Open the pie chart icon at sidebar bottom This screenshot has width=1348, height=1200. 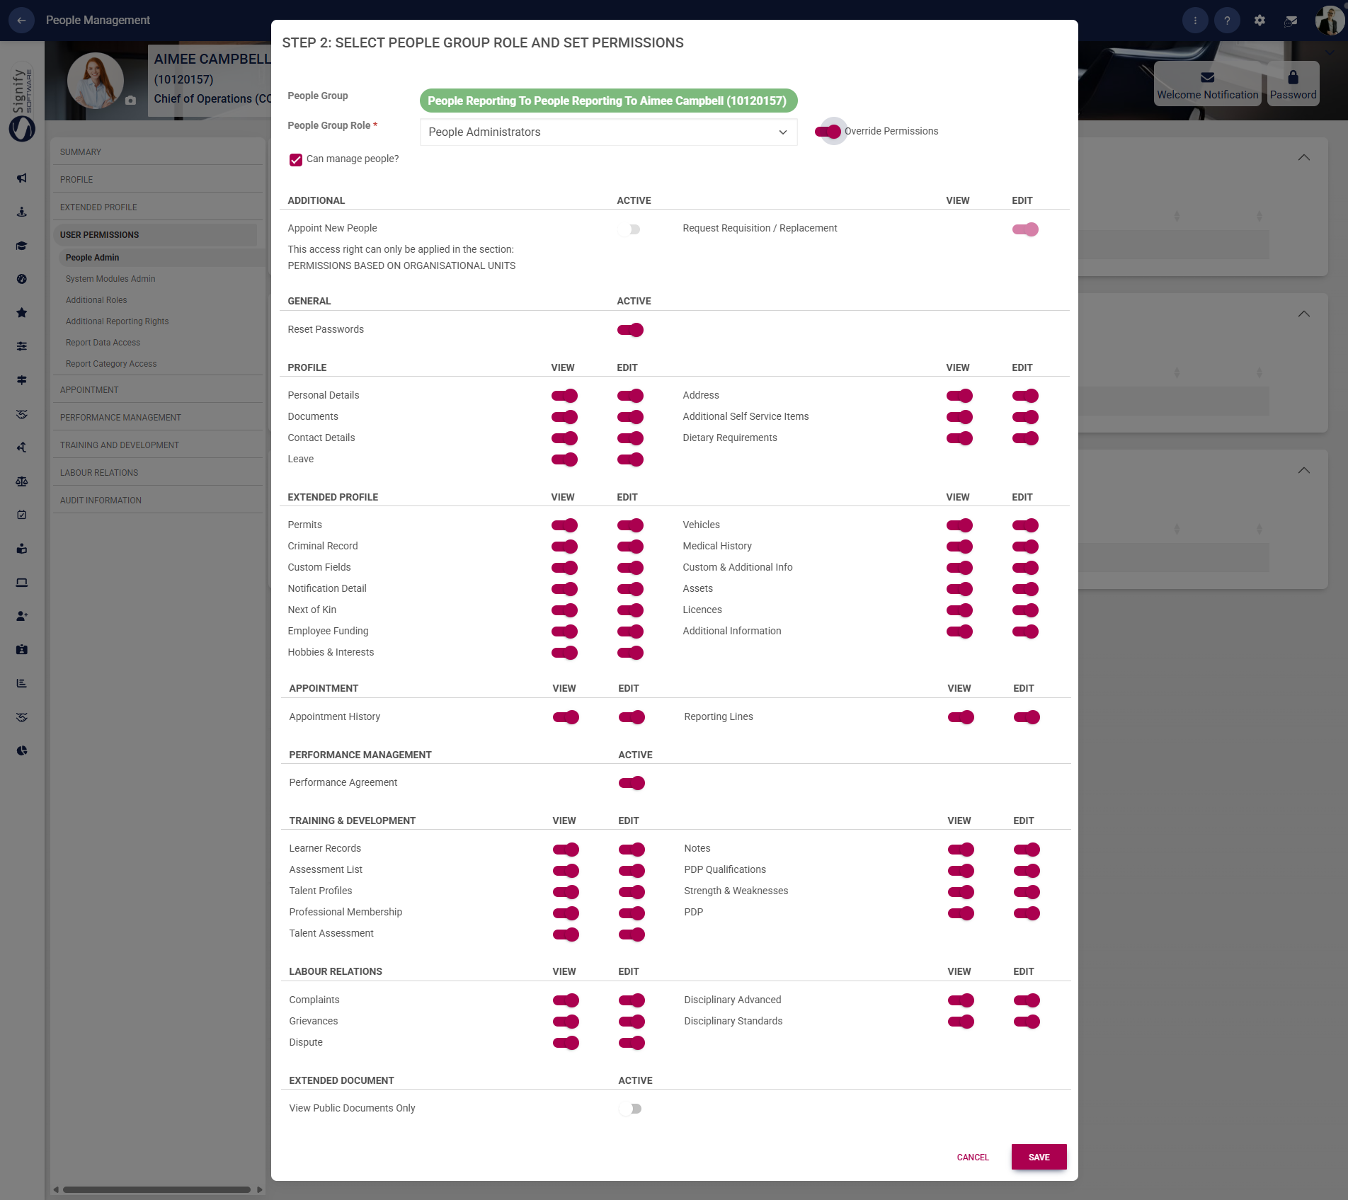(22, 750)
